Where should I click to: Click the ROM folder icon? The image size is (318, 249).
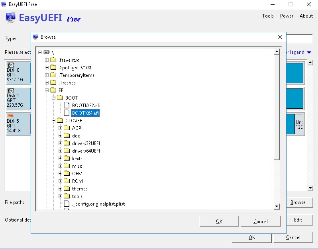(67, 181)
